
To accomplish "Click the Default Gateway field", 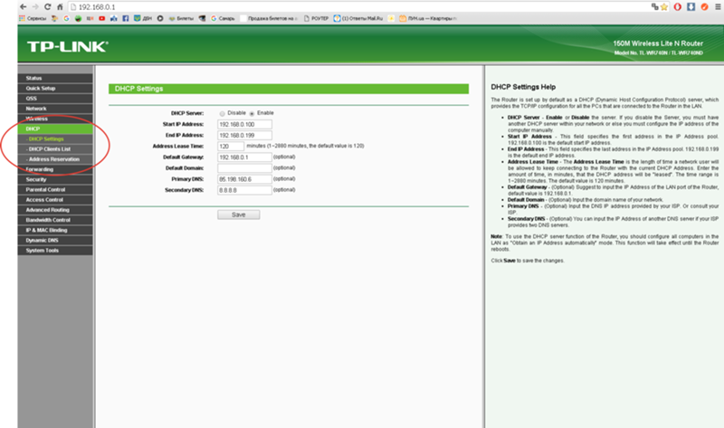I will pyautogui.click(x=244, y=157).
